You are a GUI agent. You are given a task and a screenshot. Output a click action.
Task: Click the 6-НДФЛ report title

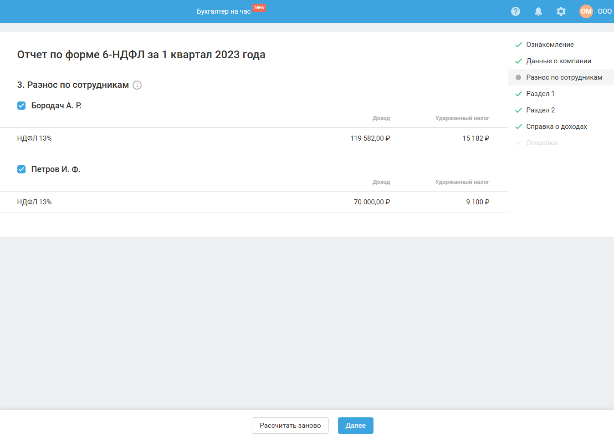click(141, 55)
